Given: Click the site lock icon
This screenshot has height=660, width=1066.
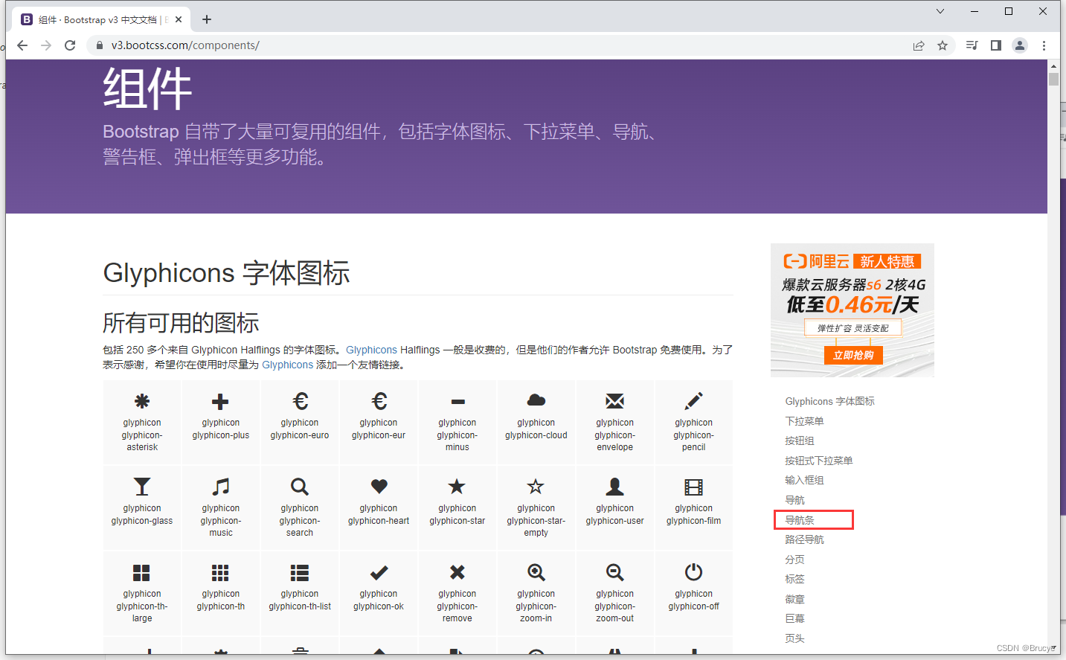Looking at the screenshot, I should (100, 45).
